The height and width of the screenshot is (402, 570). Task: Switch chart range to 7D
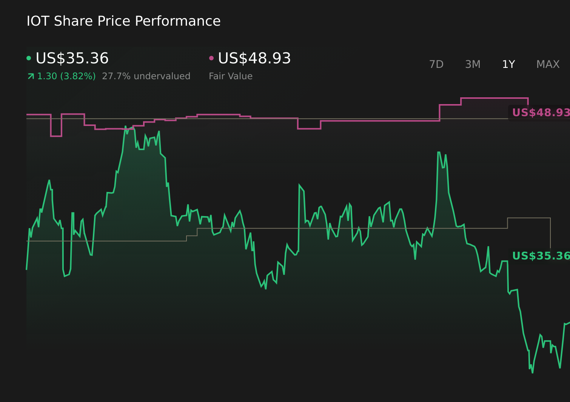tap(436, 64)
